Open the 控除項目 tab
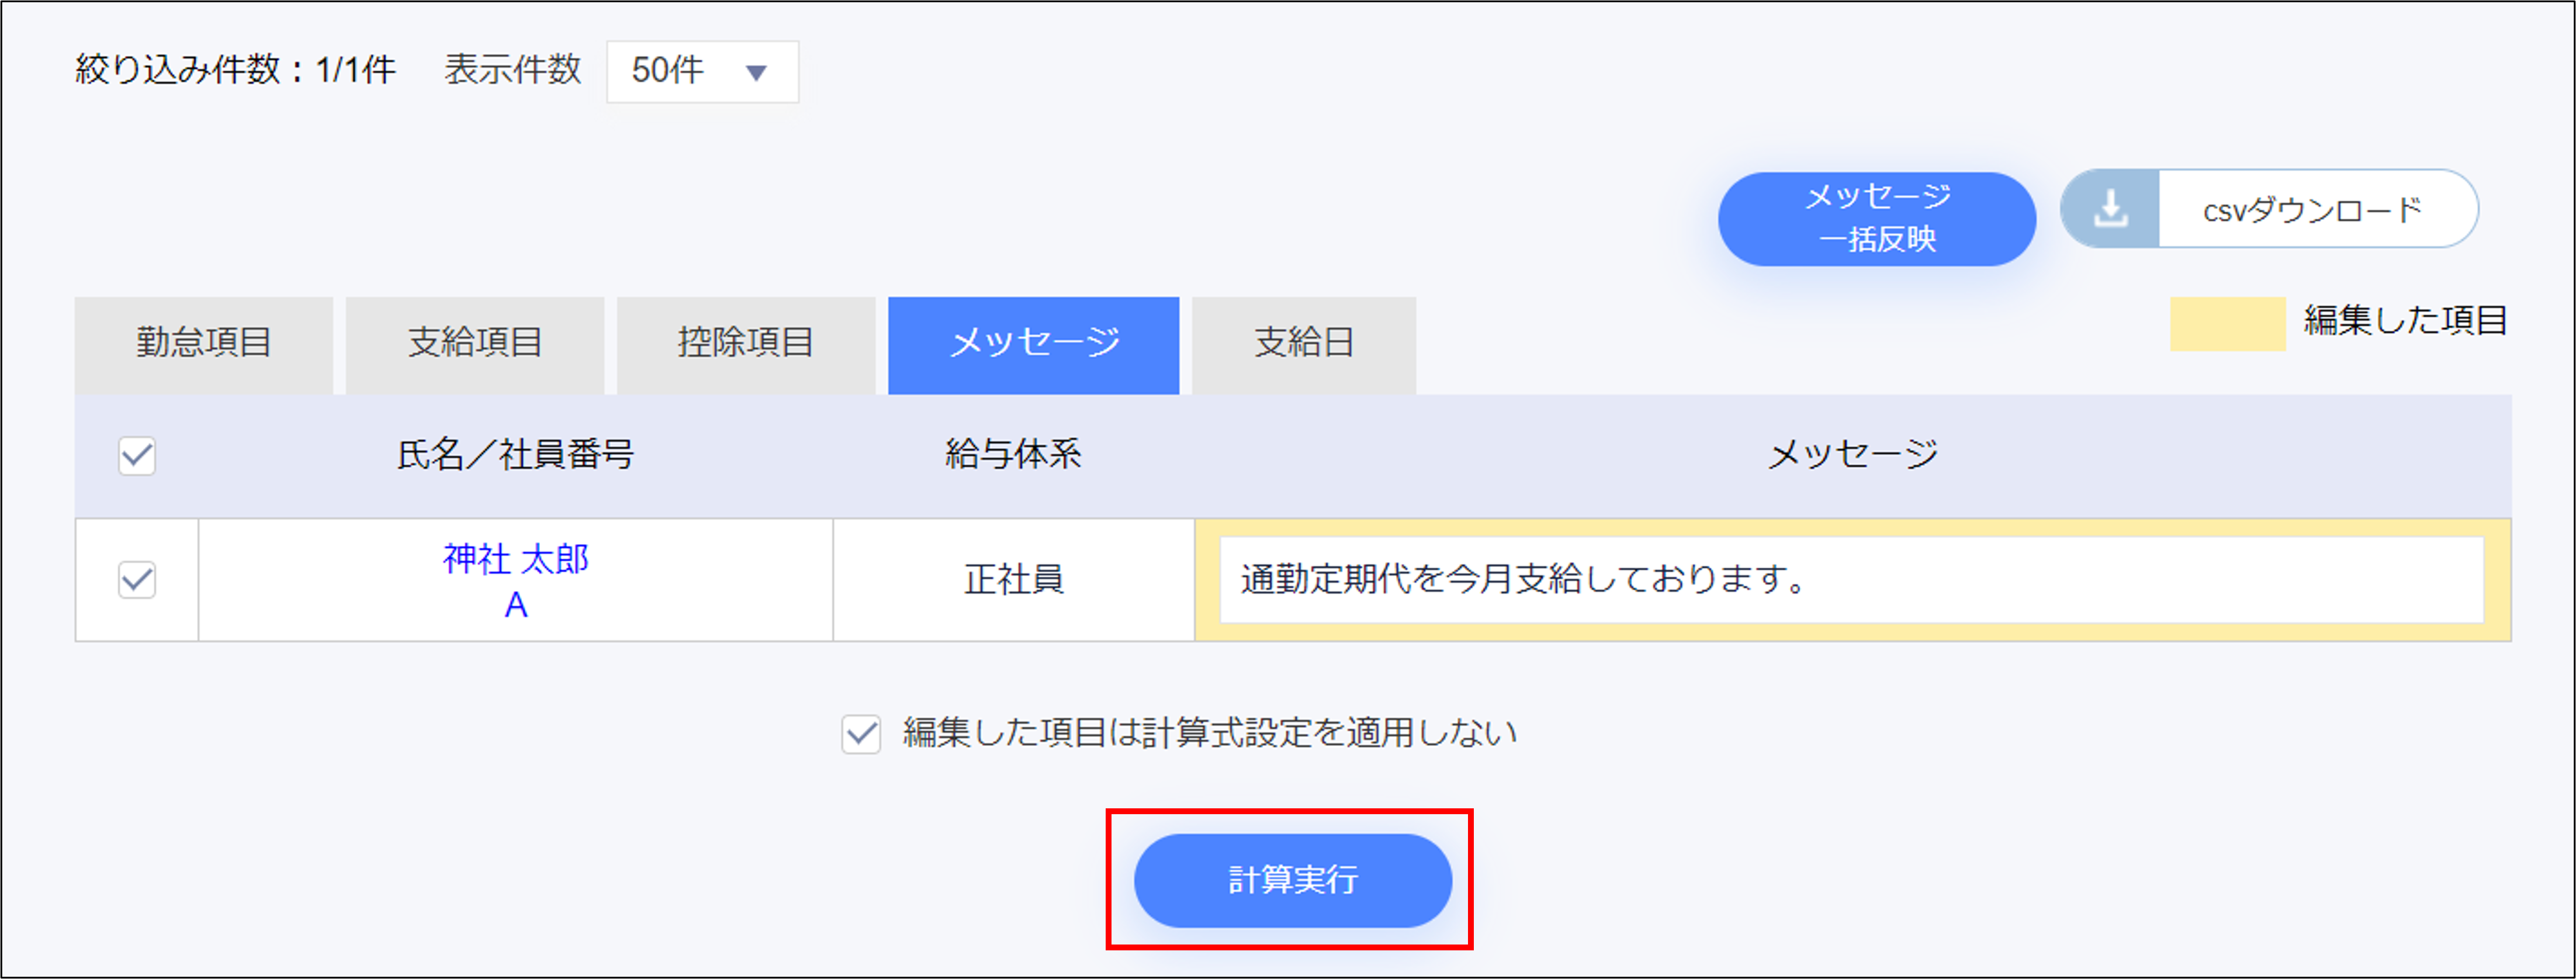2576x979 pixels. (744, 344)
